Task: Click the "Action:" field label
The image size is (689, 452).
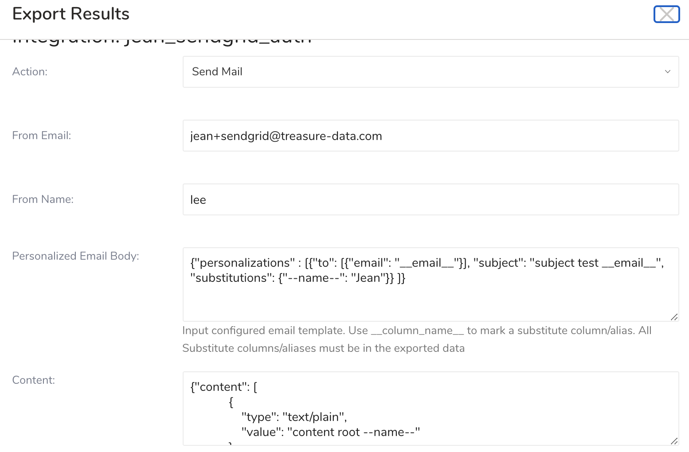Action: coord(30,72)
